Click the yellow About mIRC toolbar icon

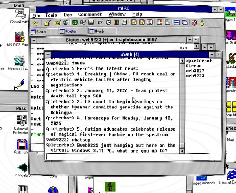point(202,23)
